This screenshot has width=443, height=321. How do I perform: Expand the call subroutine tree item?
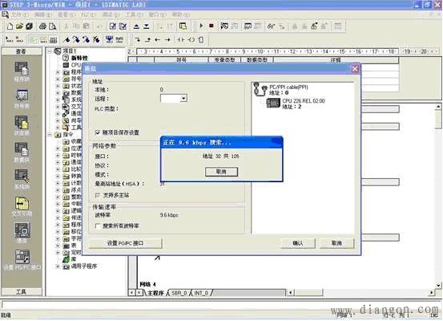(x=58, y=266)
